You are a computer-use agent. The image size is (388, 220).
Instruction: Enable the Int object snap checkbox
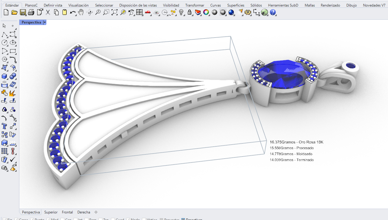coord(75,220)
